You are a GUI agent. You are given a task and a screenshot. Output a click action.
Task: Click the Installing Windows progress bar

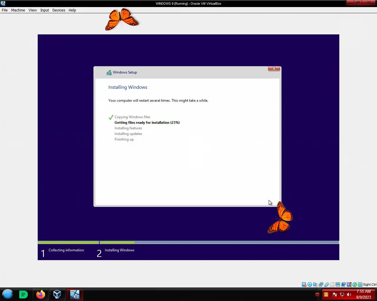[x=219, y=243]
